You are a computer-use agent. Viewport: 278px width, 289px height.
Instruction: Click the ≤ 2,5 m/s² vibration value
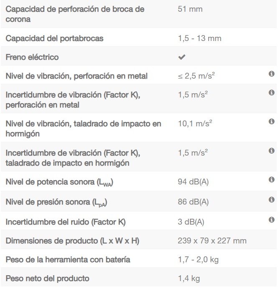(x=196, y=76)
